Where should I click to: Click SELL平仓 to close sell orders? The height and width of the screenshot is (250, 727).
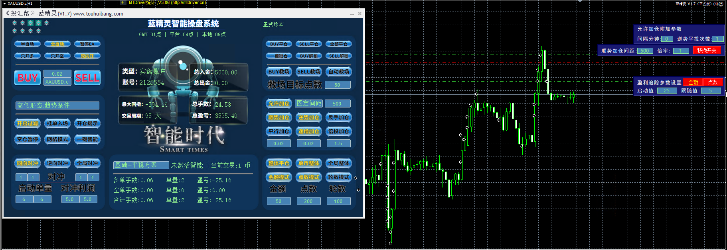[309, 44]
